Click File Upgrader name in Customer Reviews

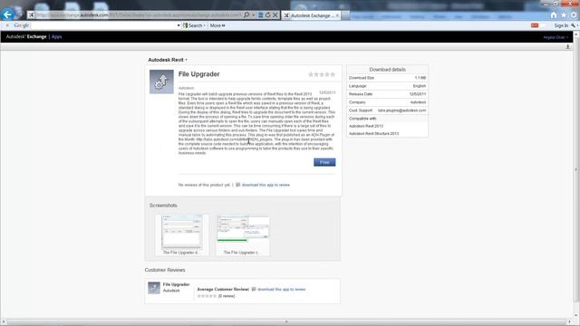pos(176,284)
